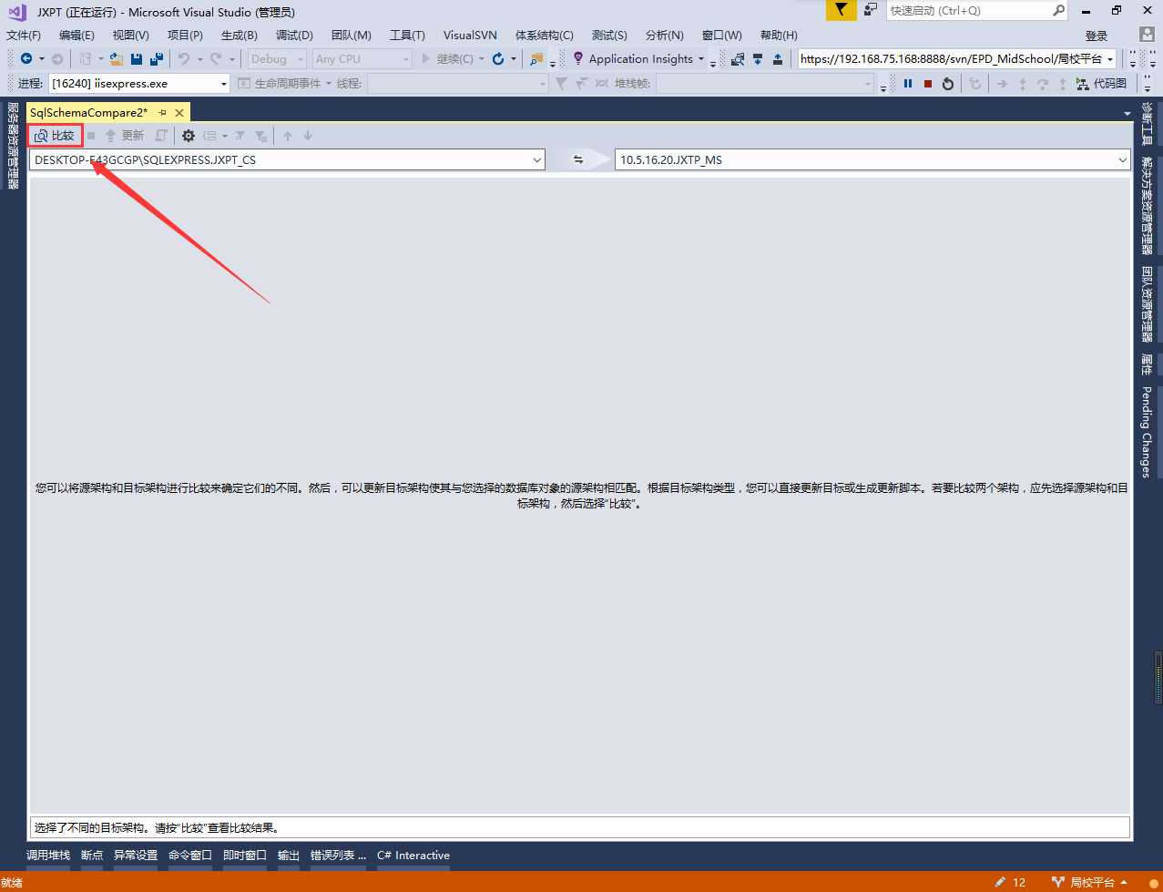Focus the 快速启动 quick launch box
The image size is (1163, 892).
[976, 10]
